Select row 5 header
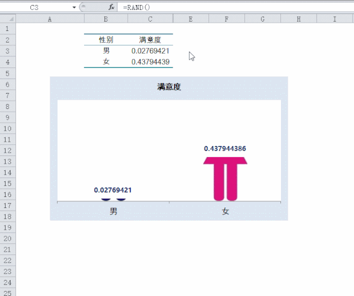 click(x=8, y=73)
